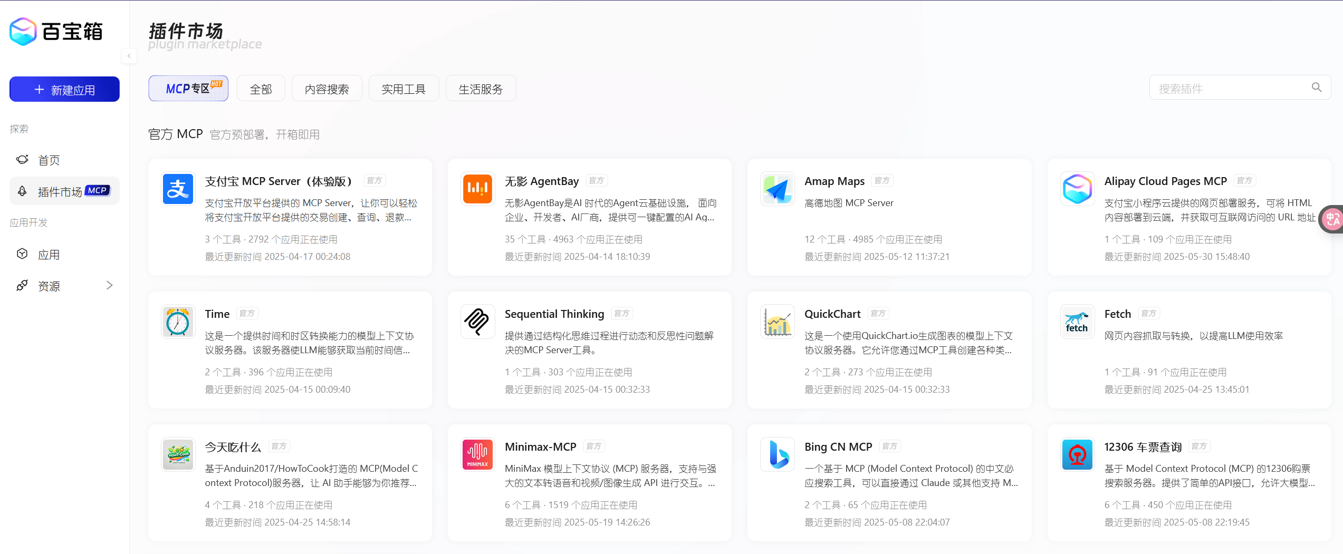Click the MCP badge beside 插件市场
This screenshot has height=554, width=1343.
point(98,190)
